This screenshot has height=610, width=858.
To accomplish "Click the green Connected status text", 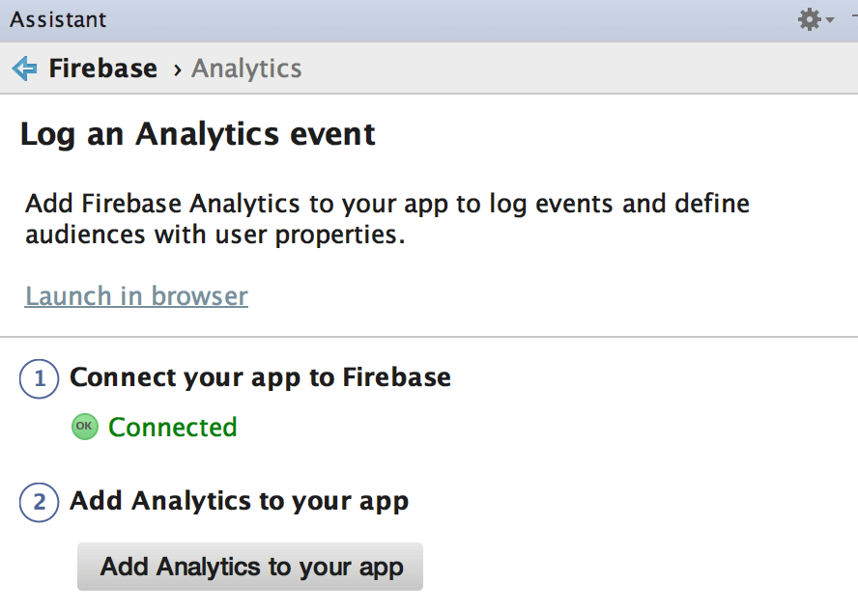I will click(172, 427).
